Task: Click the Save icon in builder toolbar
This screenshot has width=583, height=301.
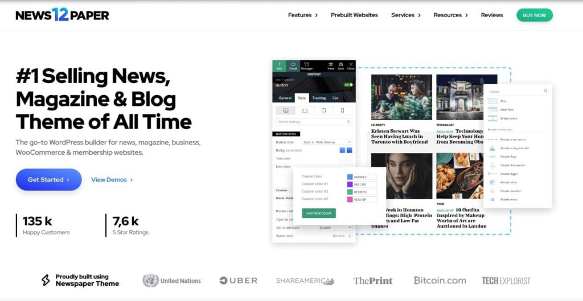Action: pos(340,65)
